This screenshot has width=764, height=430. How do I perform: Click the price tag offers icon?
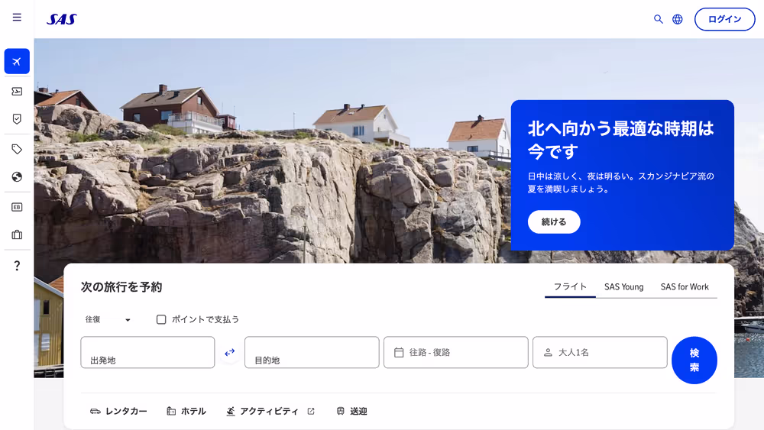17,149
